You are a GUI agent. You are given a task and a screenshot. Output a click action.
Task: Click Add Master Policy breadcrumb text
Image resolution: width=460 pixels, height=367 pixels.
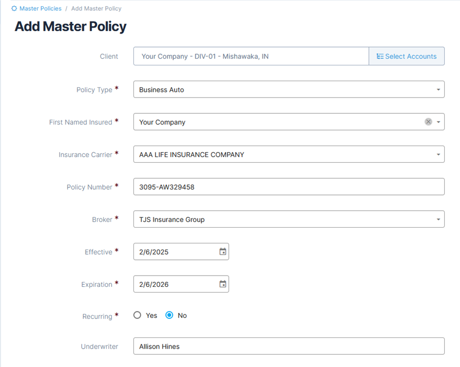tap(96, 9)
